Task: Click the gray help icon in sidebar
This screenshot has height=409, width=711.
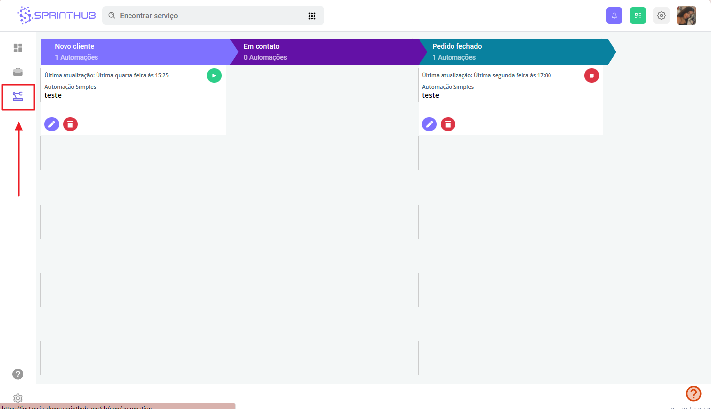Action: tap(18, 374)
